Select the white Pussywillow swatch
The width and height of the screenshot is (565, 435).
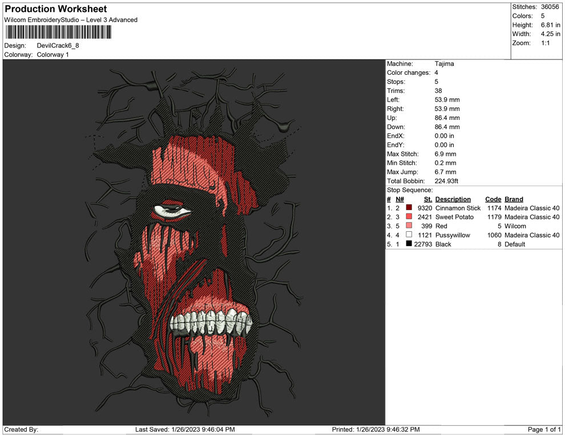(409, 235)
